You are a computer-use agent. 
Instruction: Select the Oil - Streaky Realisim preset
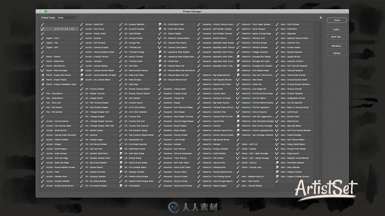point(137,24)
